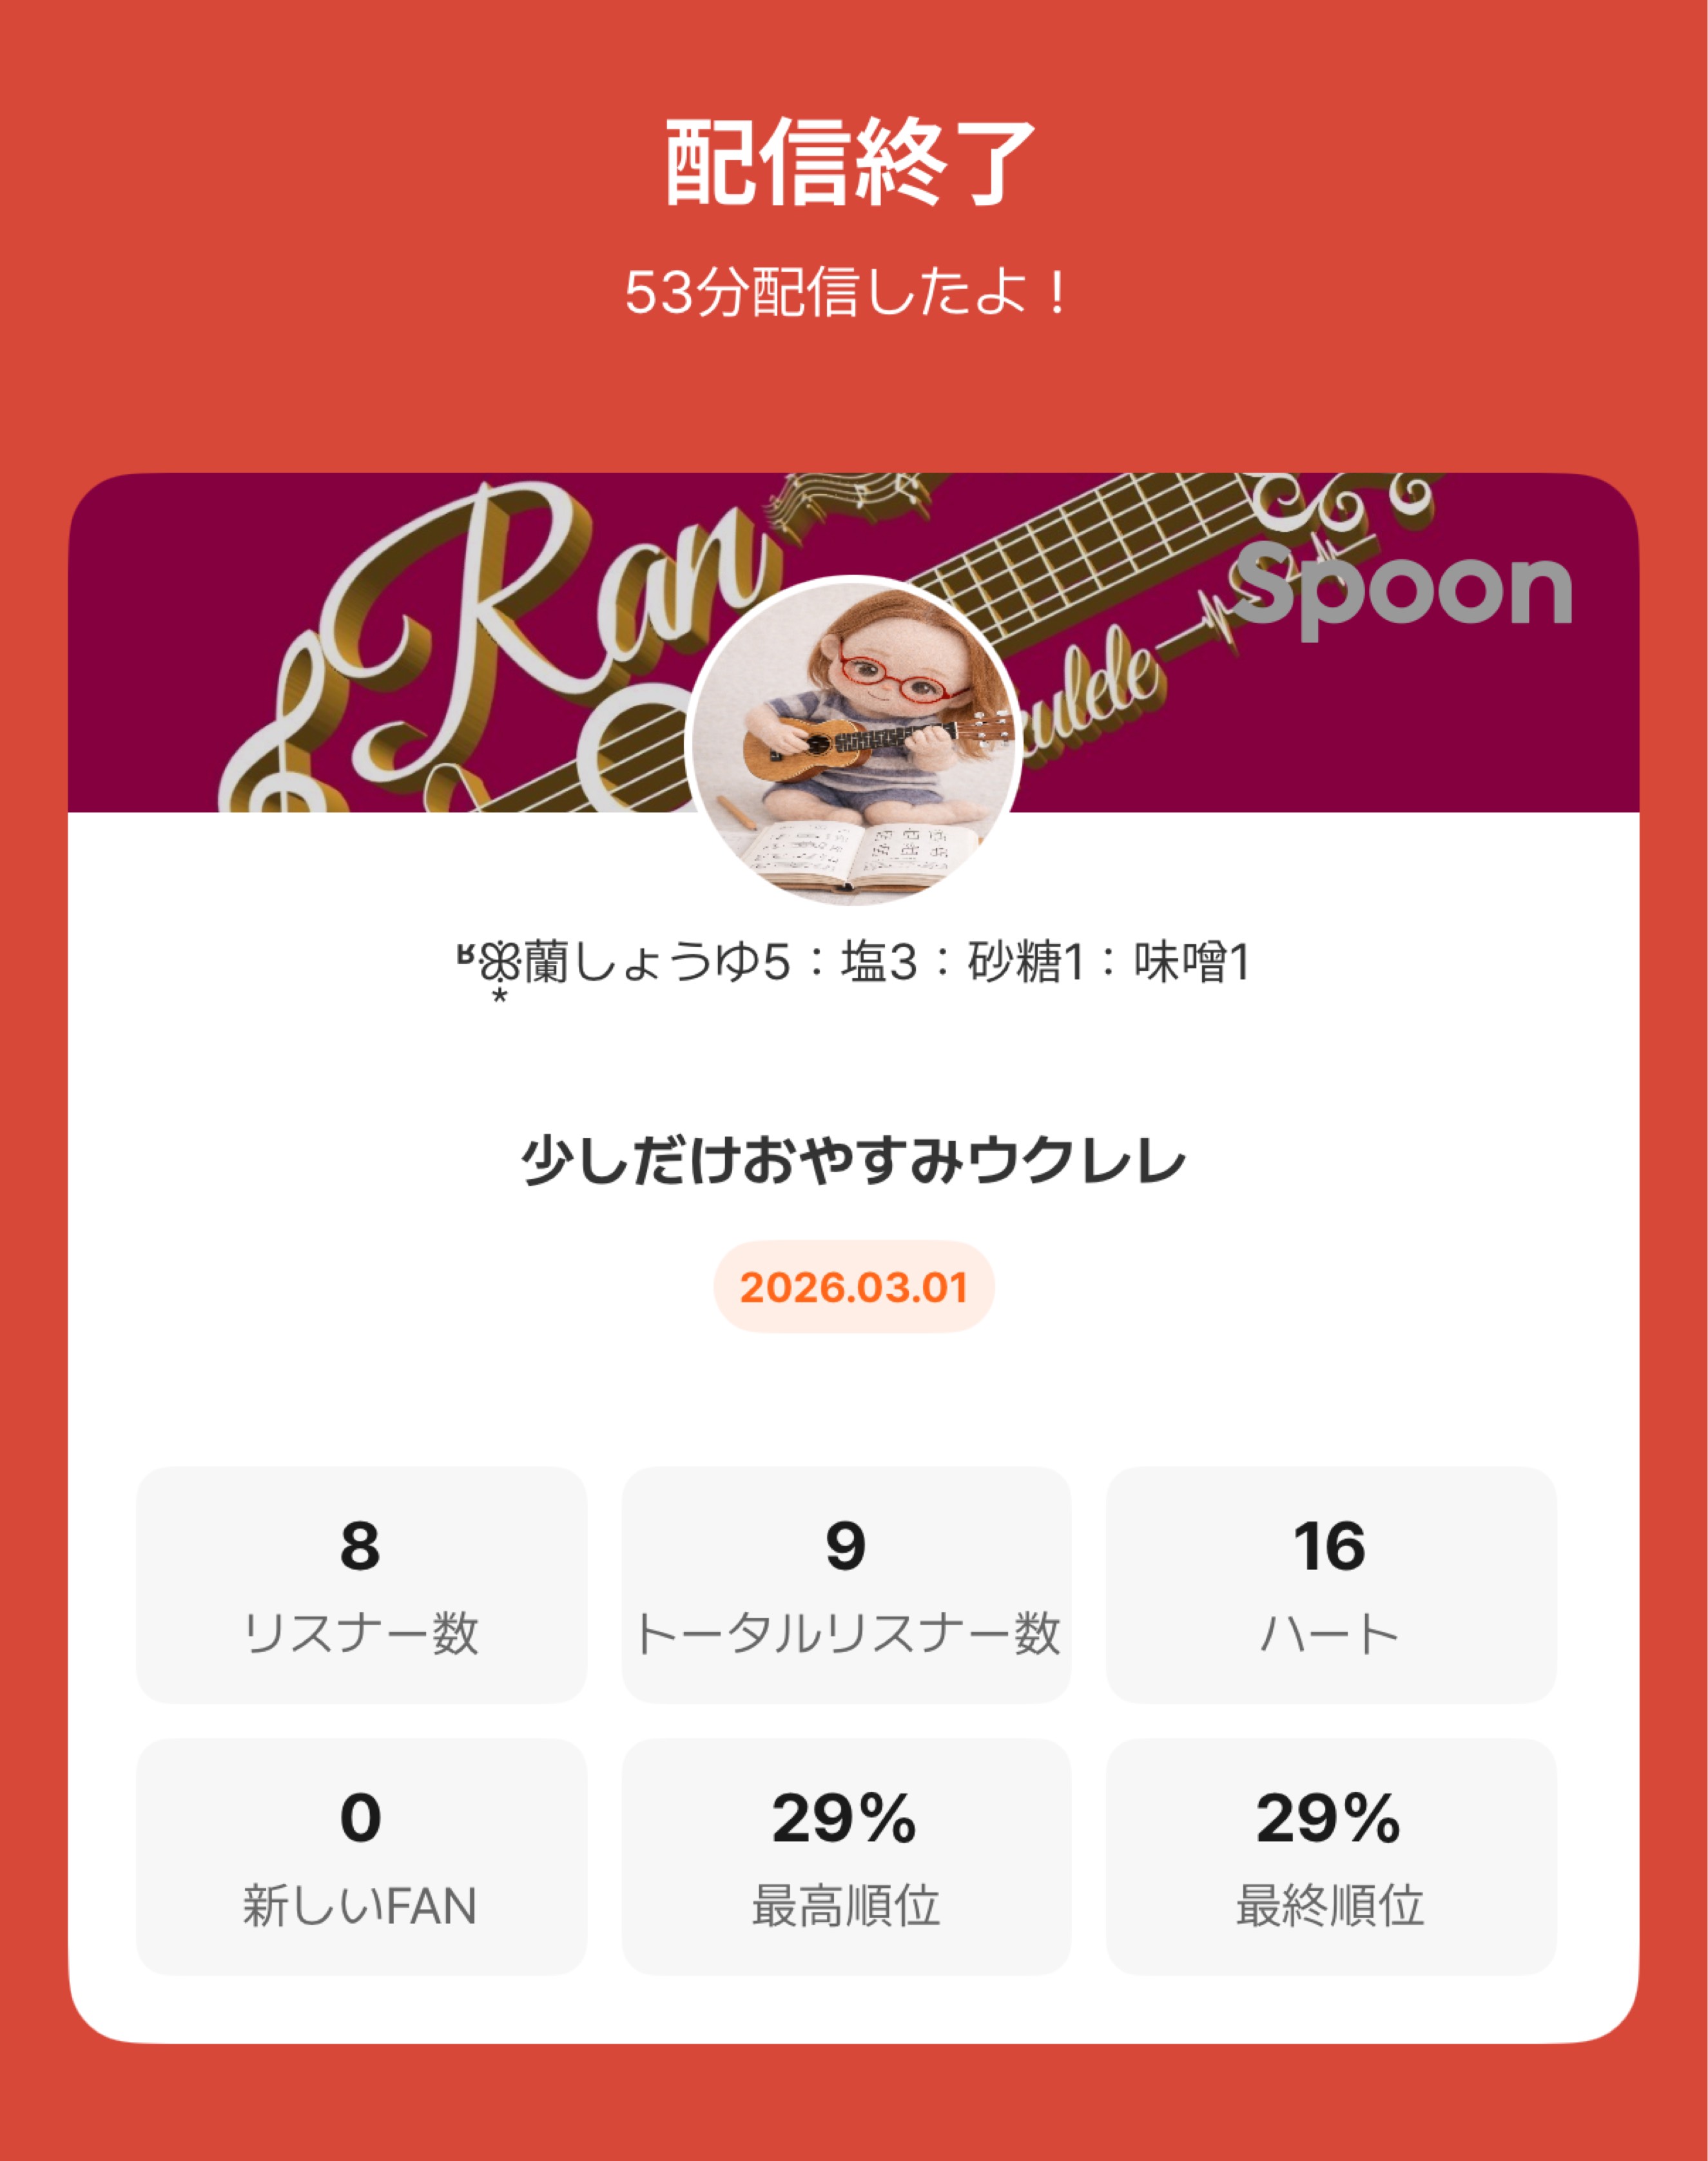Image resolution: width=1708 pixels, height=2161 pixels.
Task: Click the Spoon logo on the banner
Action: [x=1402, y=591]
